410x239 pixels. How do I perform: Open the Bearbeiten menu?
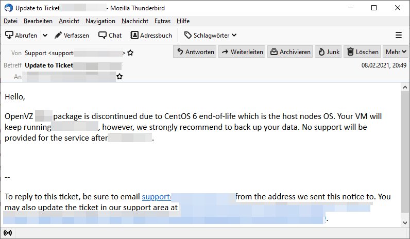(x=38, y=21)
